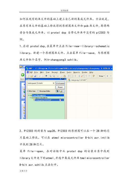
Task: Click the paste clipboard icon
Action: click(65, 76)
